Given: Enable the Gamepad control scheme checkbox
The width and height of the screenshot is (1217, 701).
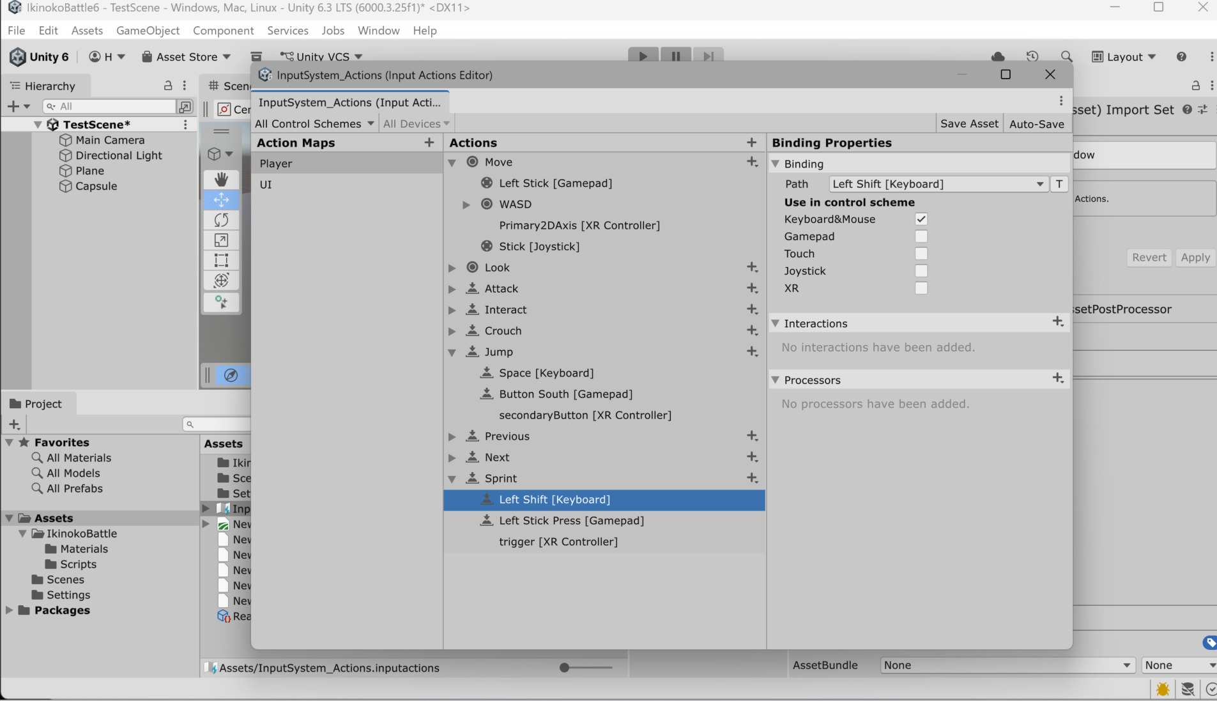Looking at the screenshot, I should click(921, 236).
